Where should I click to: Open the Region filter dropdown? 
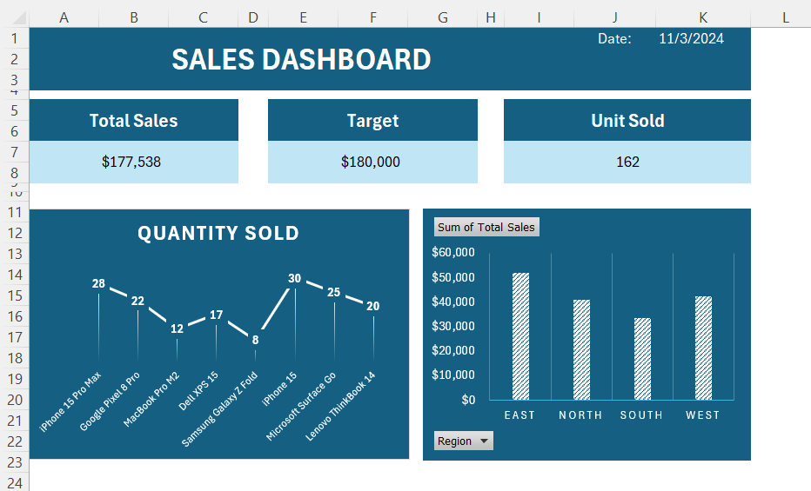464,441
